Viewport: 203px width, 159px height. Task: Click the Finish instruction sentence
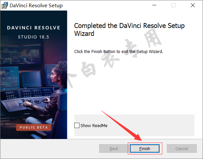(119, 52)
